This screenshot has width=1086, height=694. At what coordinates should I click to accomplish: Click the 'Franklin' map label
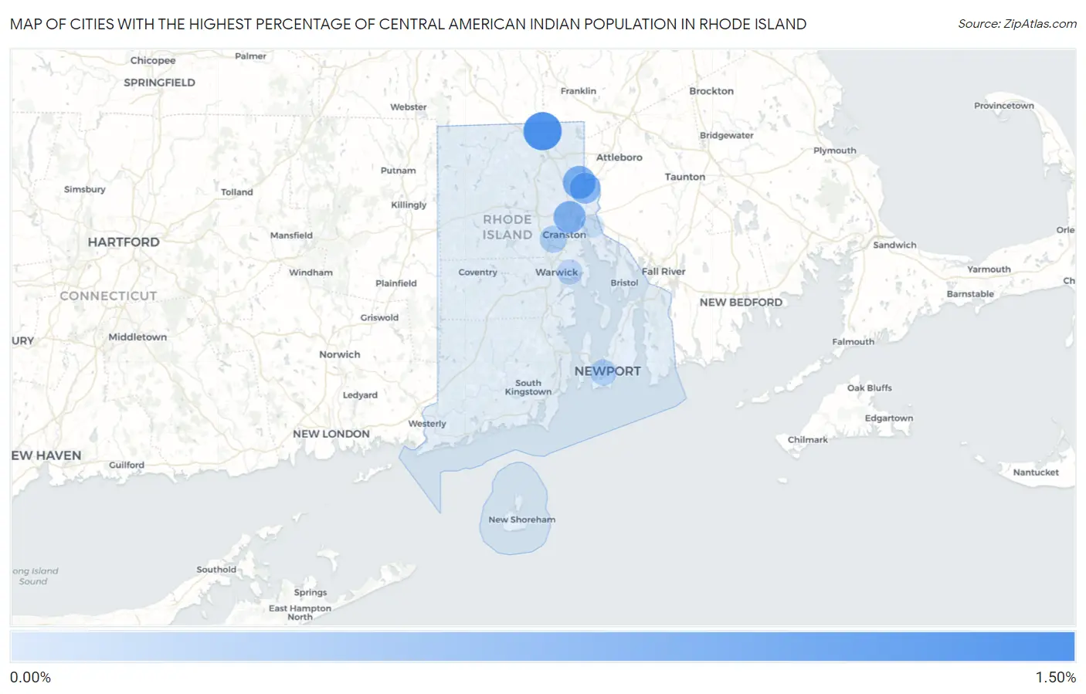pyautogui.click(x=578, y=91)
